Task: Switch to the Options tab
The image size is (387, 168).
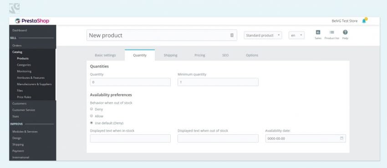Action: point(252,55)
